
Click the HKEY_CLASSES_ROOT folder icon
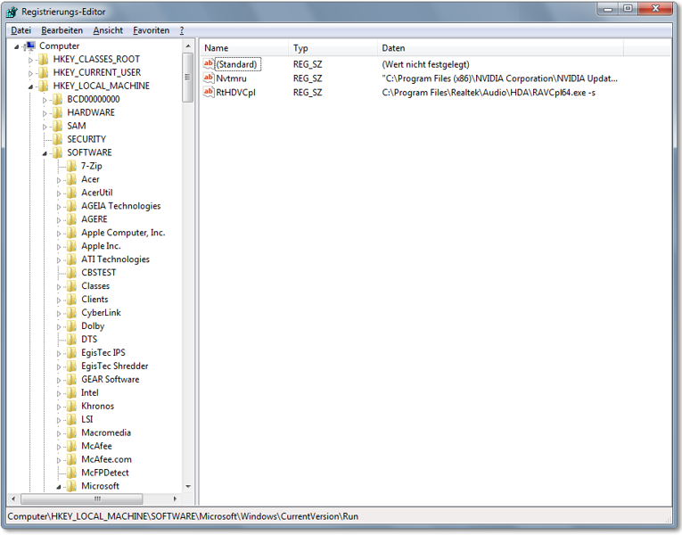pos(44,59)
